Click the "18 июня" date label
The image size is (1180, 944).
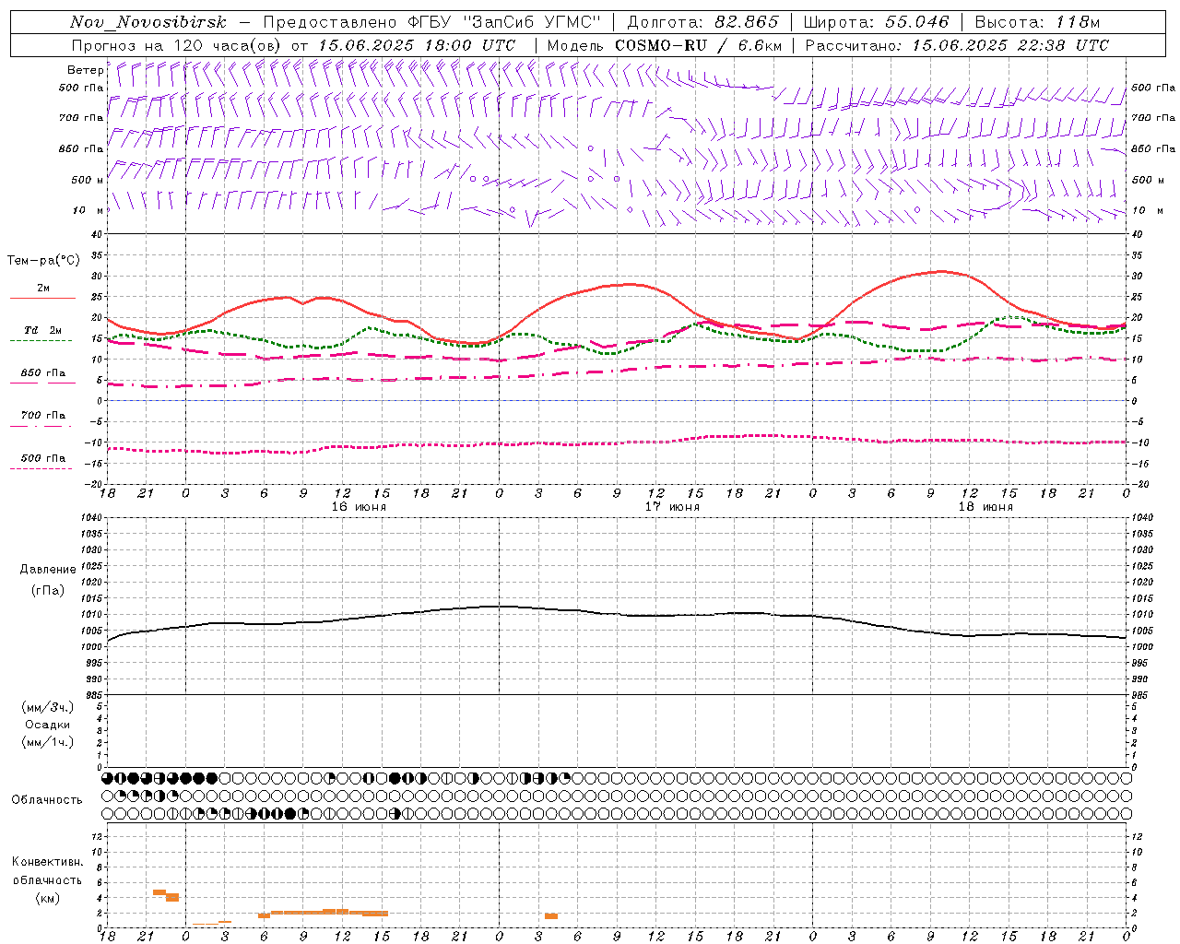pos(985,507)
